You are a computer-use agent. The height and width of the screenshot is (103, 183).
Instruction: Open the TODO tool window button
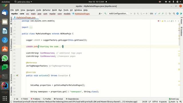point(24,99)
